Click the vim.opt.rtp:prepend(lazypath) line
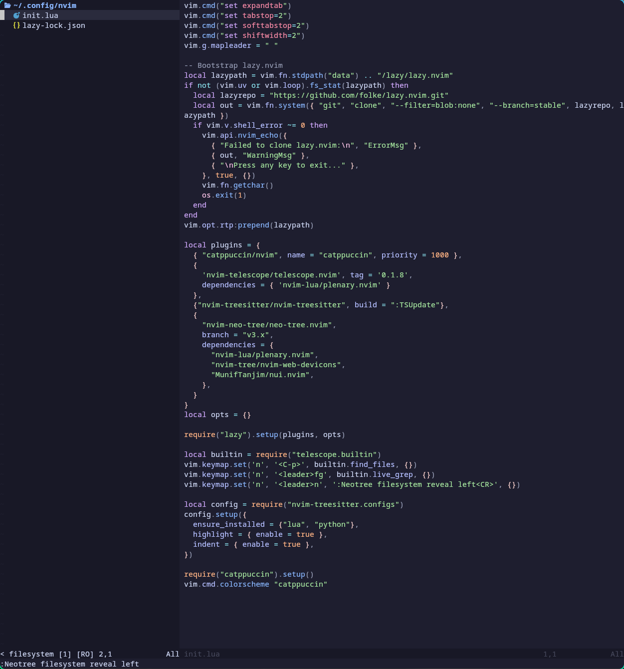The width and height of the screenshot is (624, 669). 249,225
